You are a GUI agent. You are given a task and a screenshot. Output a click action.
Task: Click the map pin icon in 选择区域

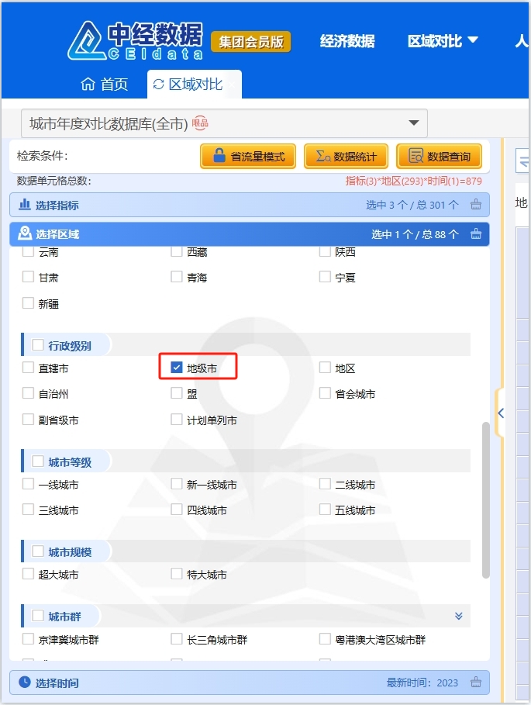[24, 233]
